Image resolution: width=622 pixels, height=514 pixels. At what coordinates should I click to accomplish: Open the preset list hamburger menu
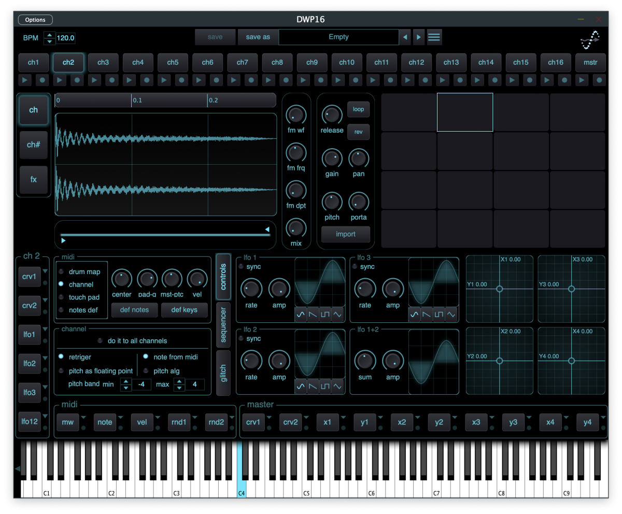[434, 37]
